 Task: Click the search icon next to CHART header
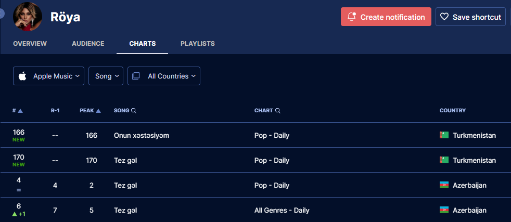278,111
